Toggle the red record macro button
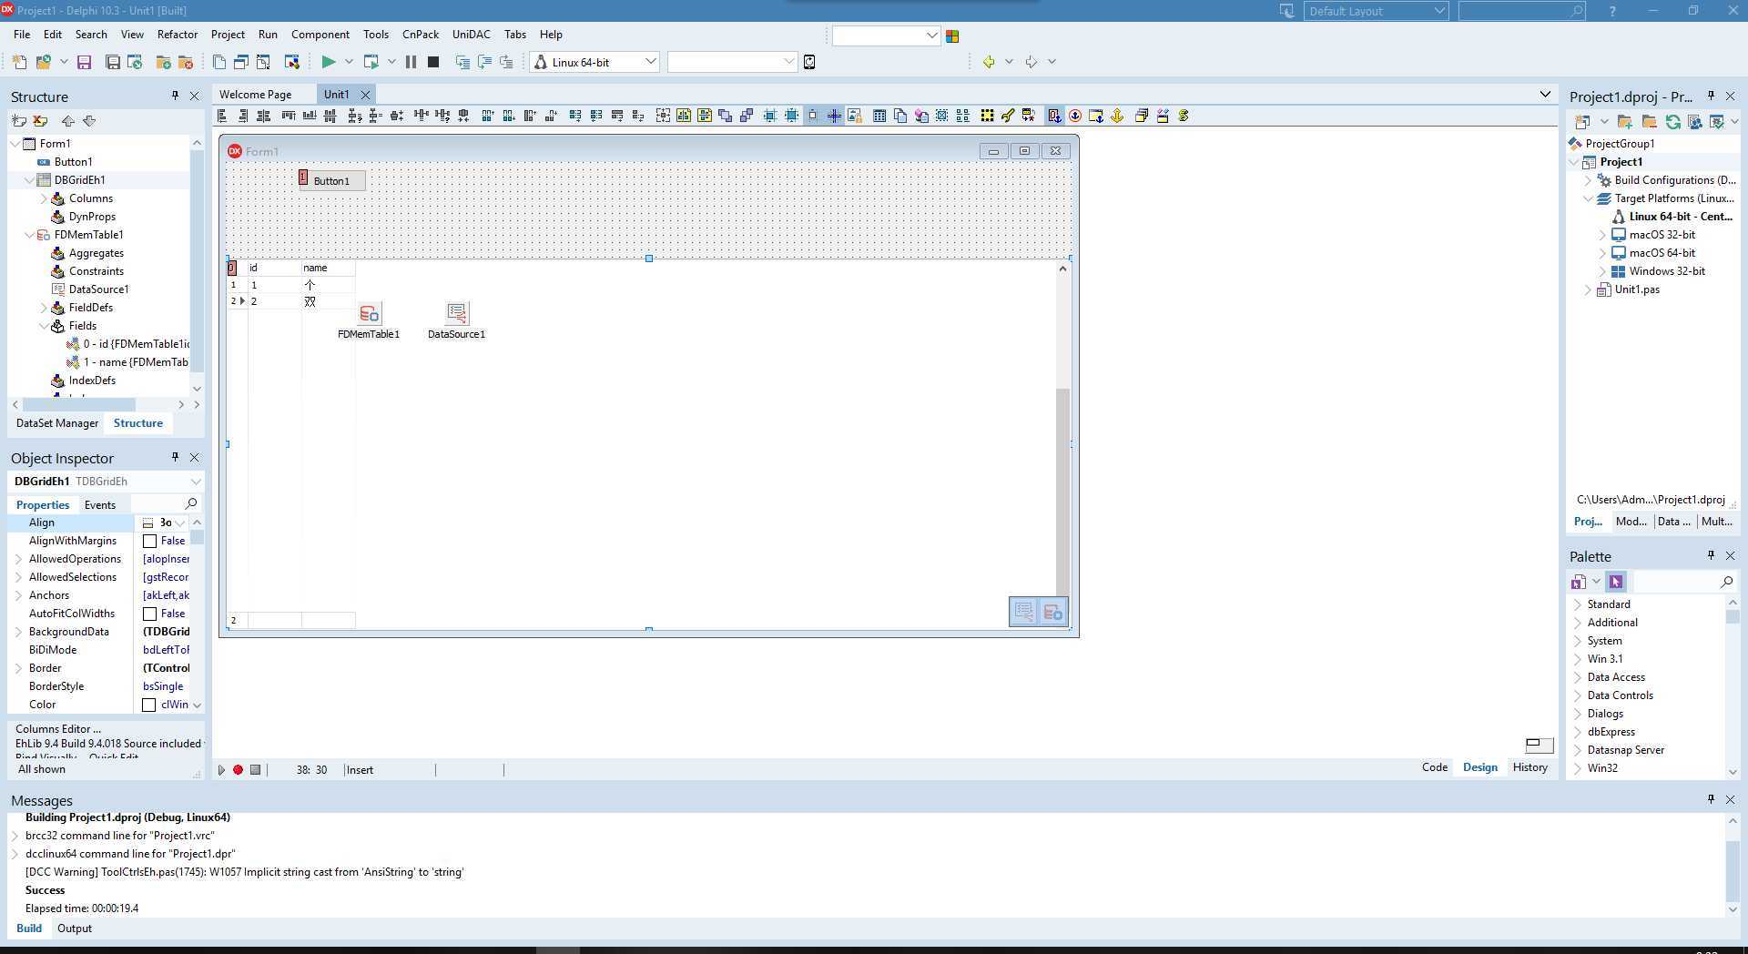The image size is (1748, 954). click(239, 770)
